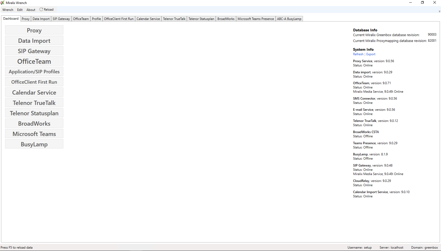
Task: Open the Telenor Statusplan tab
Action: [x=201, y=19]
